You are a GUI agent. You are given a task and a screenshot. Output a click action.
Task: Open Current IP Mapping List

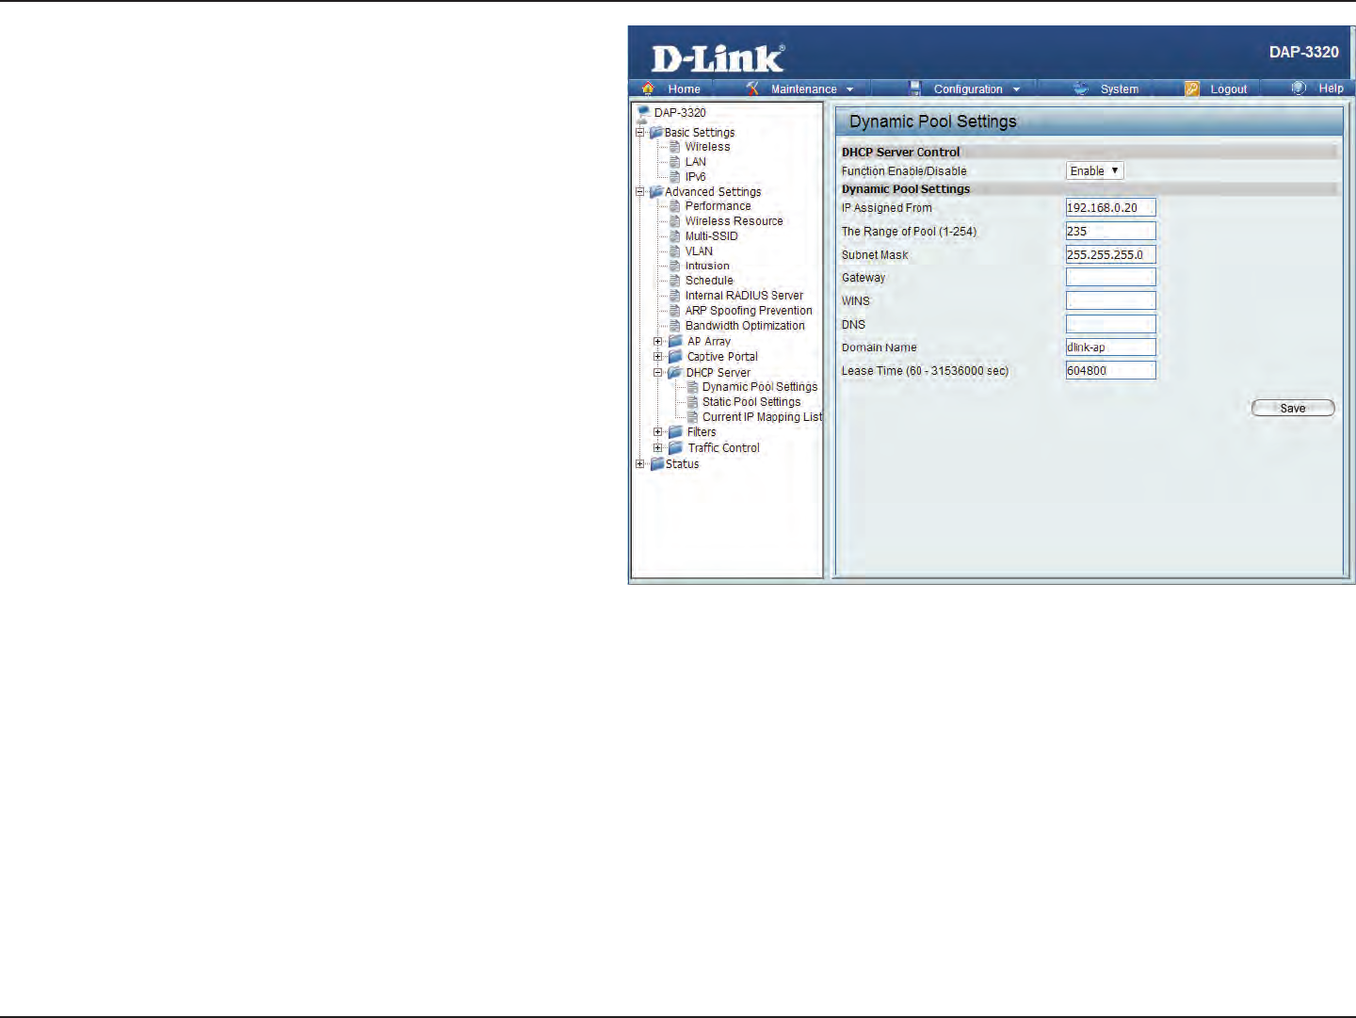[762, 417]
